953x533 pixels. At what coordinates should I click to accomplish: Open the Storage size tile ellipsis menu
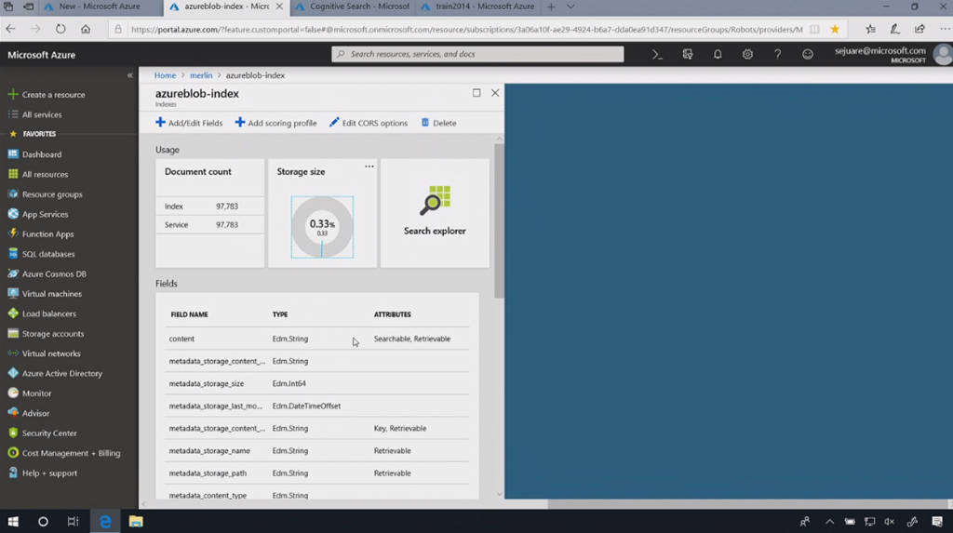click(x=369, y=167)
